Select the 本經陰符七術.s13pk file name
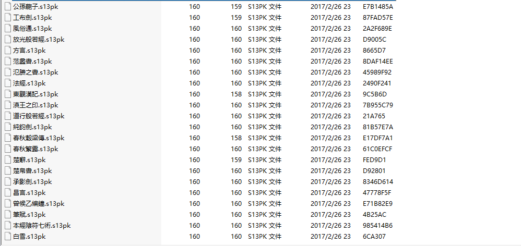 (42, 226)
